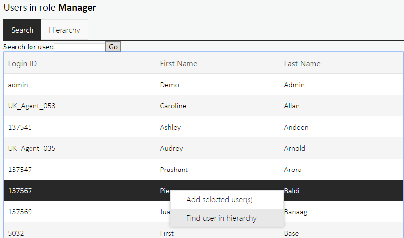Select login ID UK_Agent_053
The width and height of the screenshot is (404, 238).
click(x=31, y=106)
